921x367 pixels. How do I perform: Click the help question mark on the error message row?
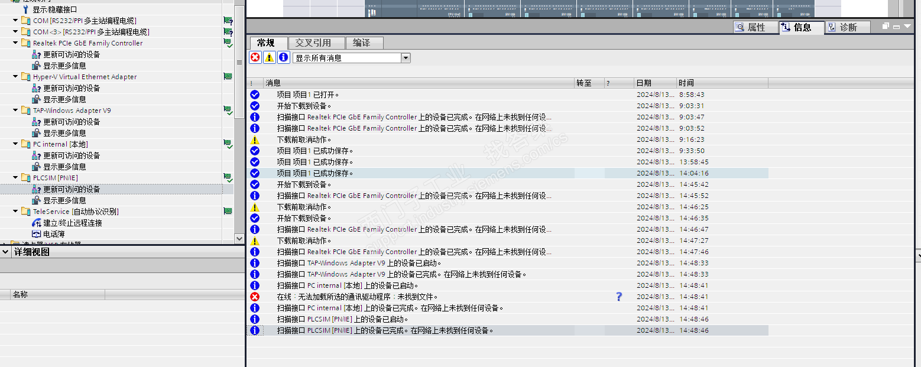[x=619, y=297]
